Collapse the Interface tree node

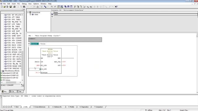coord(28,12)
